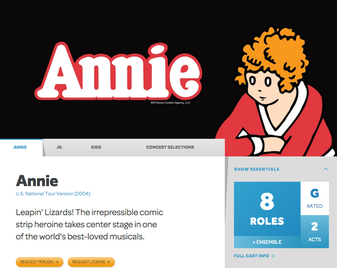Click the + Ensemble strip
Screen dimensions: 337x268
(267, 242)
